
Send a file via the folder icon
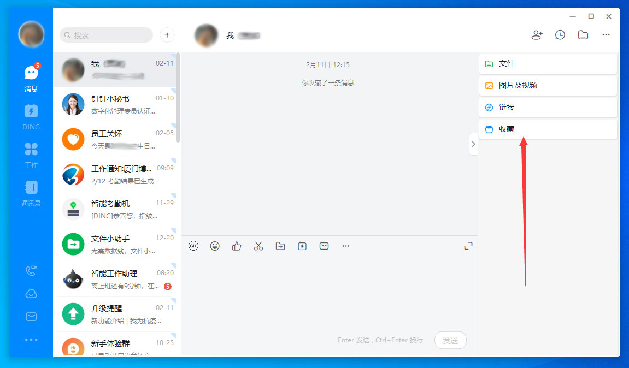click(x=280, y=246)
